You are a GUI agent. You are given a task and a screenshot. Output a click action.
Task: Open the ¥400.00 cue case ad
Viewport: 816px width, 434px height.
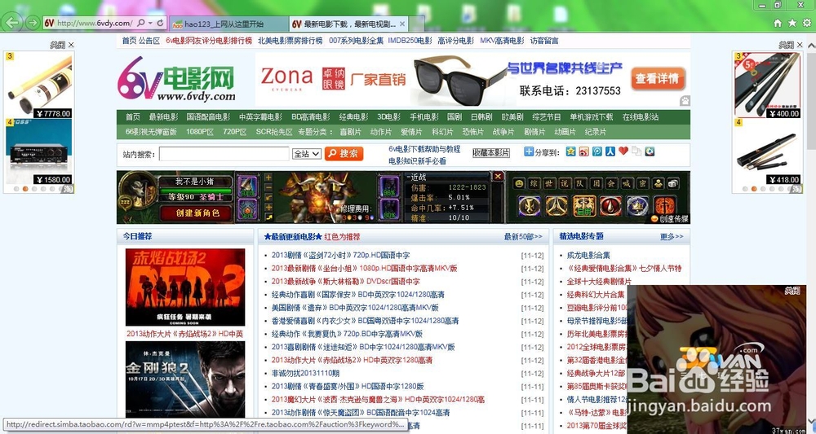coord(767,85)
